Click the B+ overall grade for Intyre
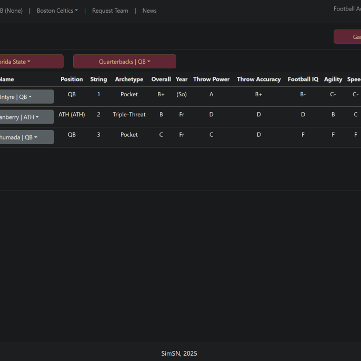Image resolution: width=361 pixels, height=361 pixels. click(x=161, y=94)
